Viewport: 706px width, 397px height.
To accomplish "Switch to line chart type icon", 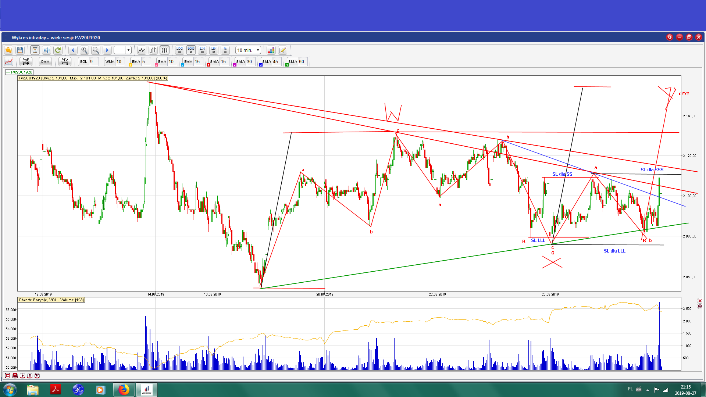I will [x=142, y=50].
